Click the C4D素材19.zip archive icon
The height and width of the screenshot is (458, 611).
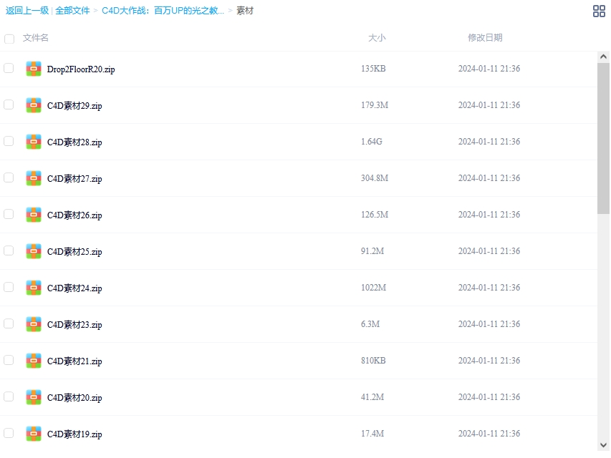tap(34, 434)
